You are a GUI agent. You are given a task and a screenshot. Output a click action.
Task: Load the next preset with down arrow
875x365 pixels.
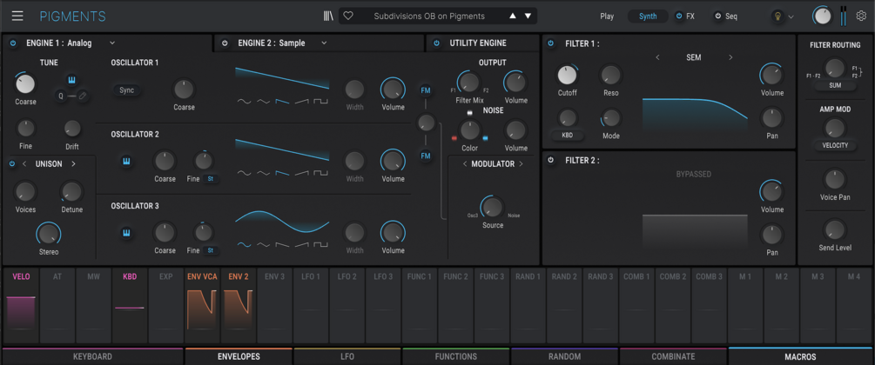528,17
